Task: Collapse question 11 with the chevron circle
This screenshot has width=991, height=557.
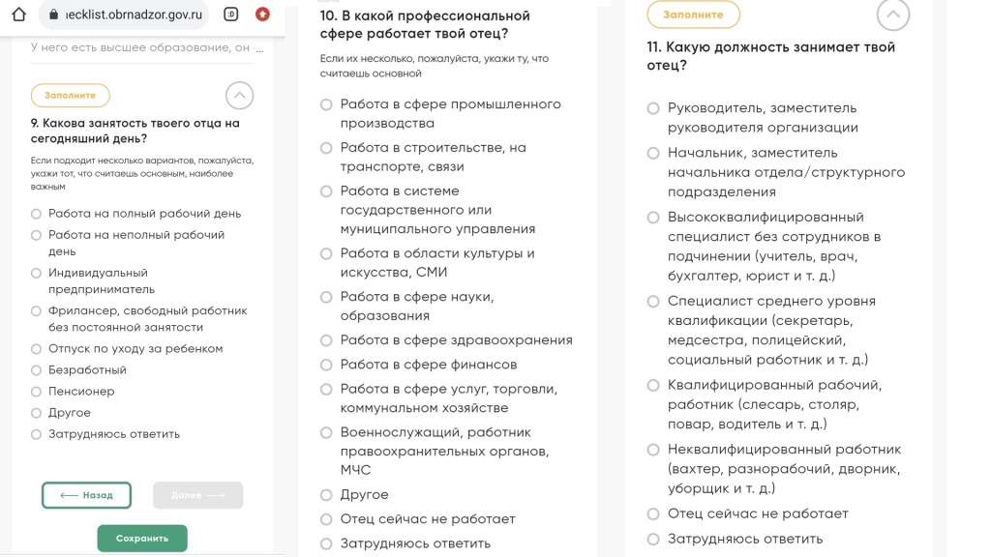Action: [892, 15]
